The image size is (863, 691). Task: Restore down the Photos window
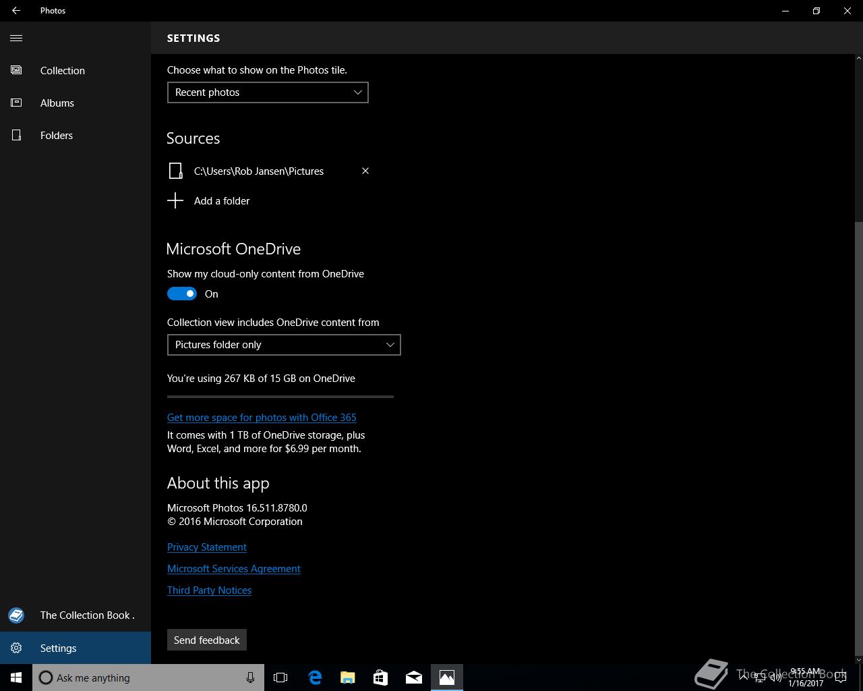coord(816,11)
